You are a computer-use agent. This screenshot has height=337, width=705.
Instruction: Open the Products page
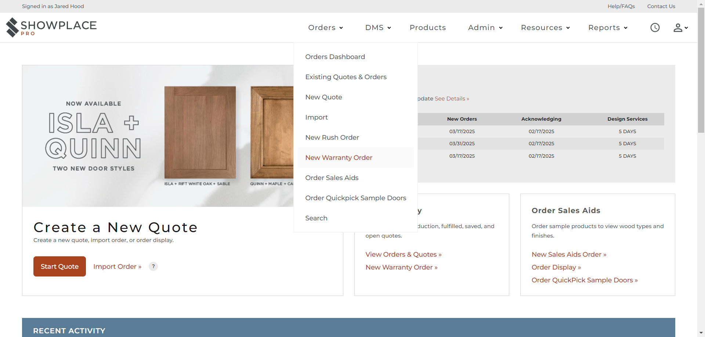pyautogui.click(x=428, y=28)
